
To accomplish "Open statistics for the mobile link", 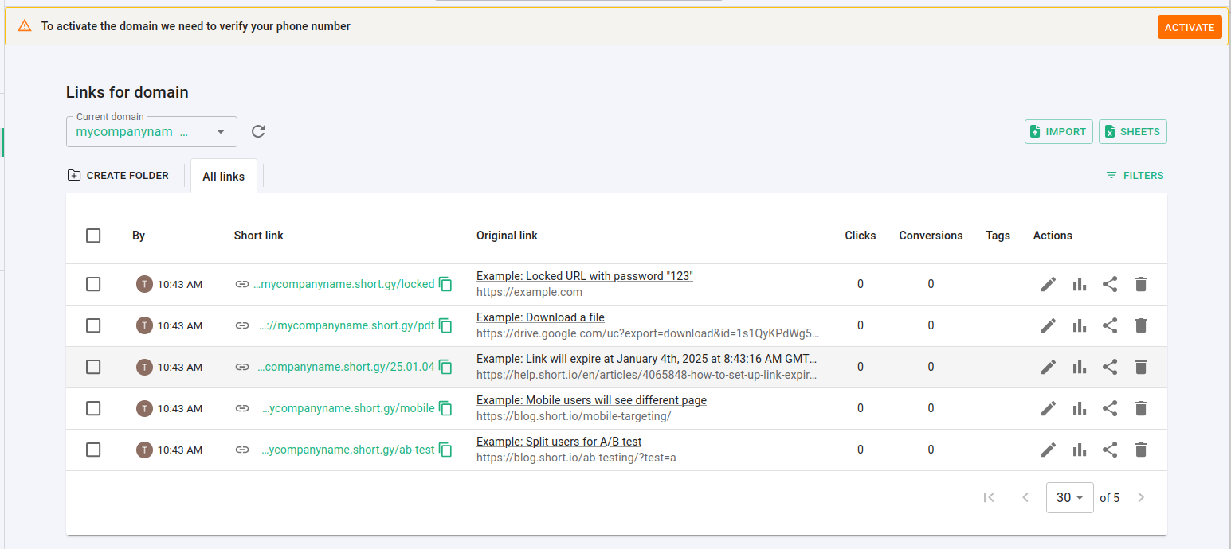I will [1080, 408].
